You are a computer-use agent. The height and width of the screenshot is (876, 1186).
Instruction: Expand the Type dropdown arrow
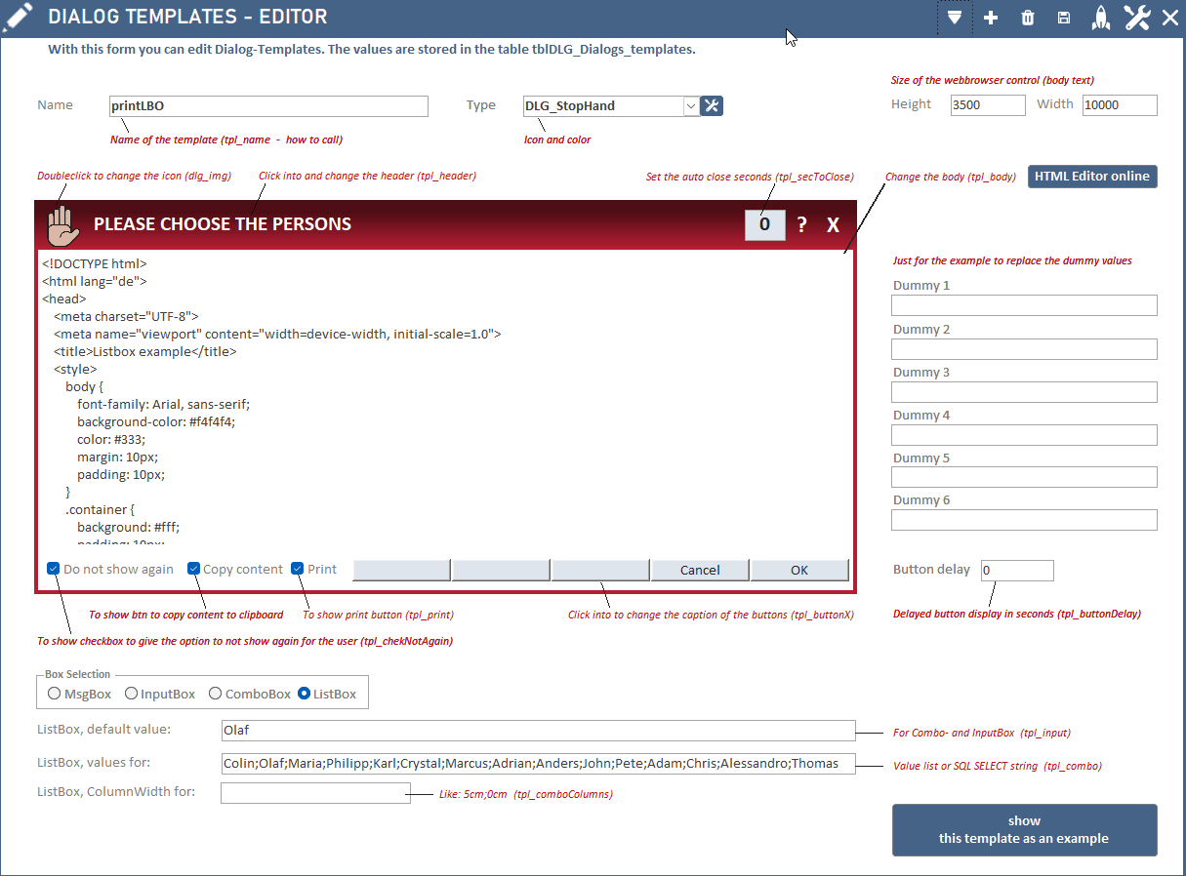click(x=690, y=105)
